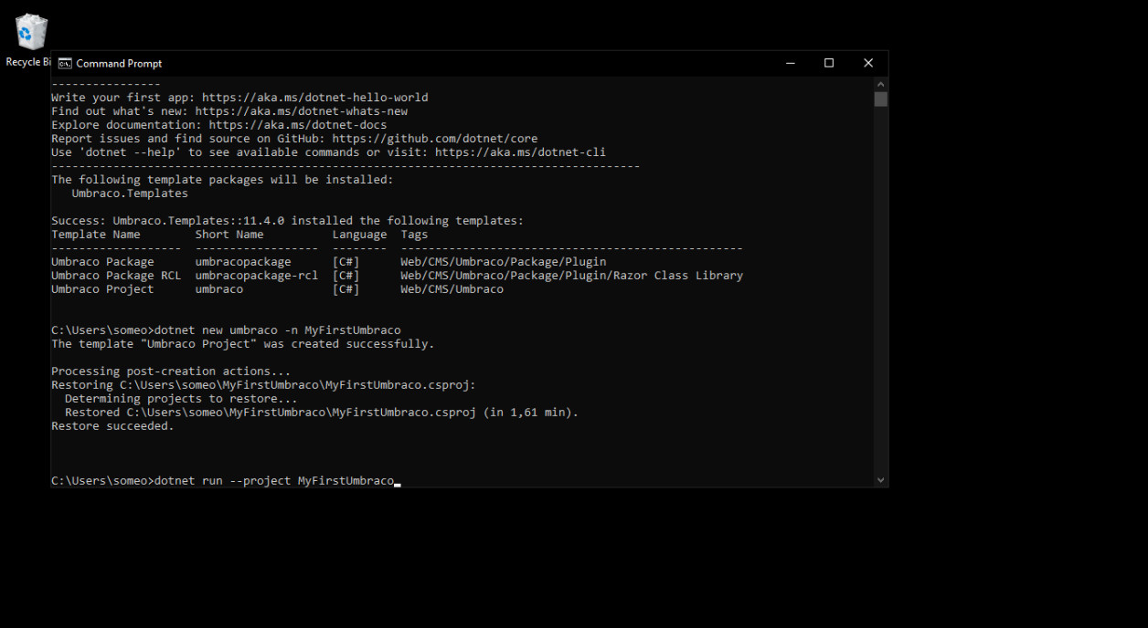Close the Command Prompt window

pos(868,63)
